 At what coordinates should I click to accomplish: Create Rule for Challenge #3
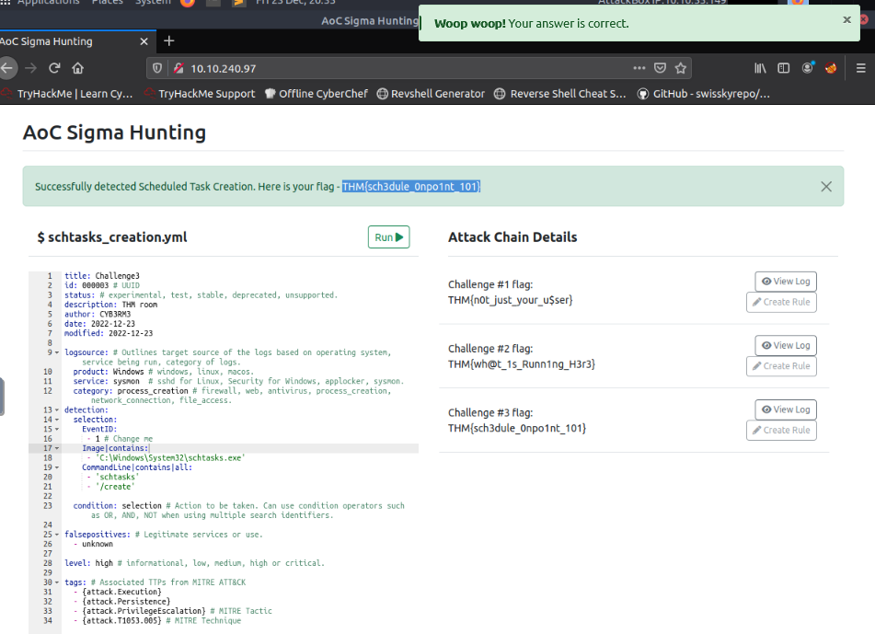point(781,431)
